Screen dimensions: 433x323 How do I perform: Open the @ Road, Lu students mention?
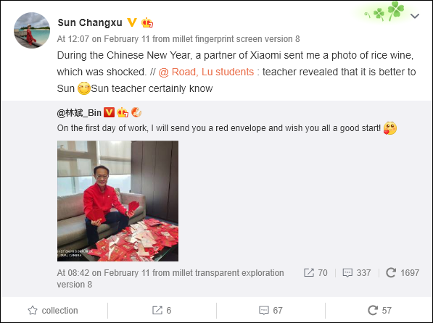pyautogui.click(x=206, y=72)
